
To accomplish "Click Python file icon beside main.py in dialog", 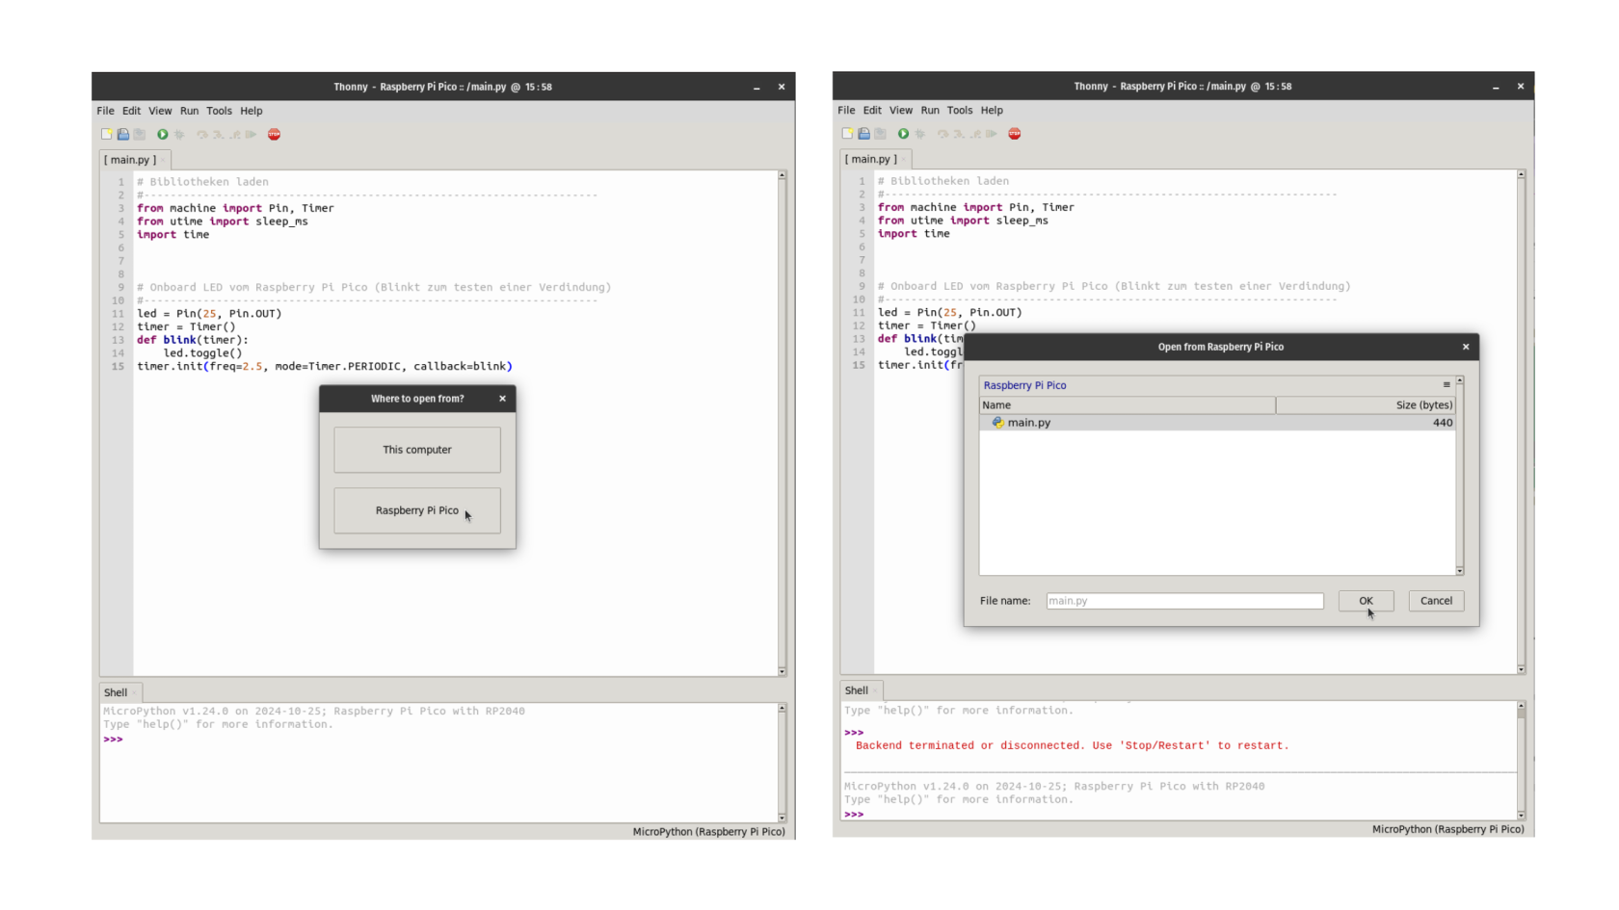I will tap(997, 423).
